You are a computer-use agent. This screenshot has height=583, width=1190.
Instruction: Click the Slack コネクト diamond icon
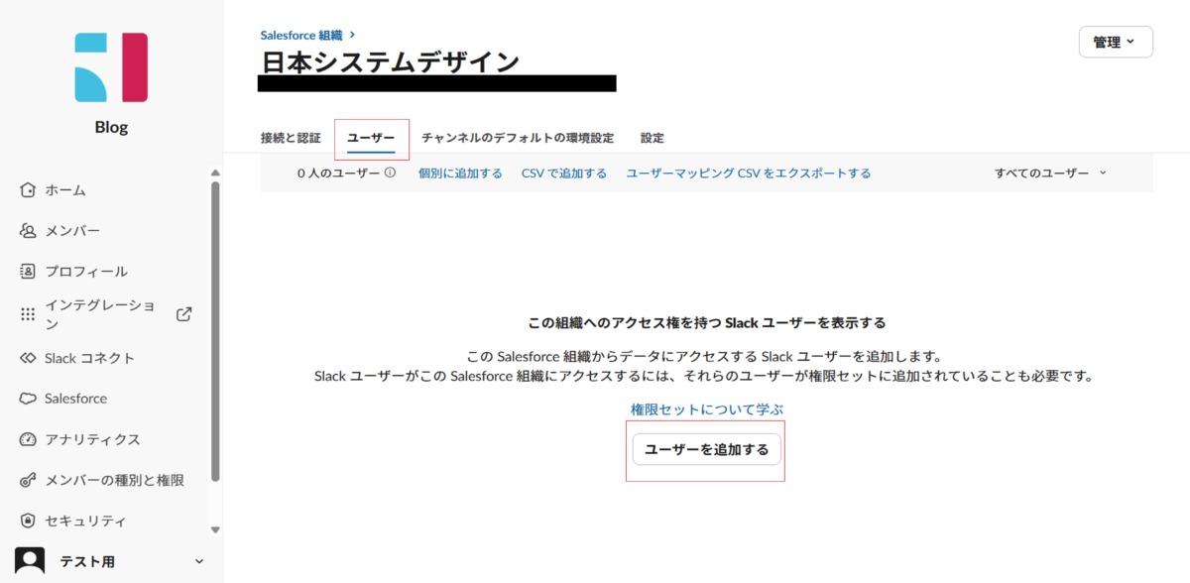tap(28, 358)
